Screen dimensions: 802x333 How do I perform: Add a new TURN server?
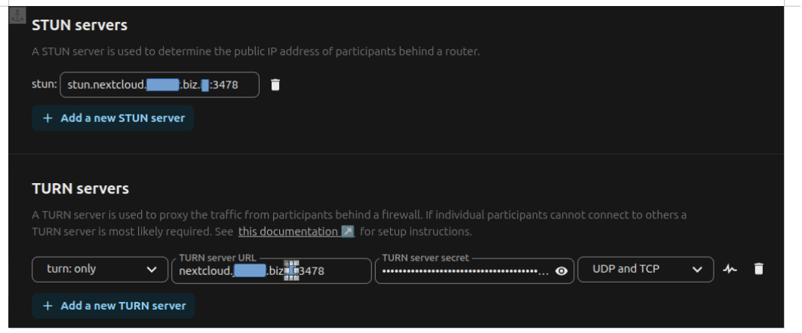[113, 306]
